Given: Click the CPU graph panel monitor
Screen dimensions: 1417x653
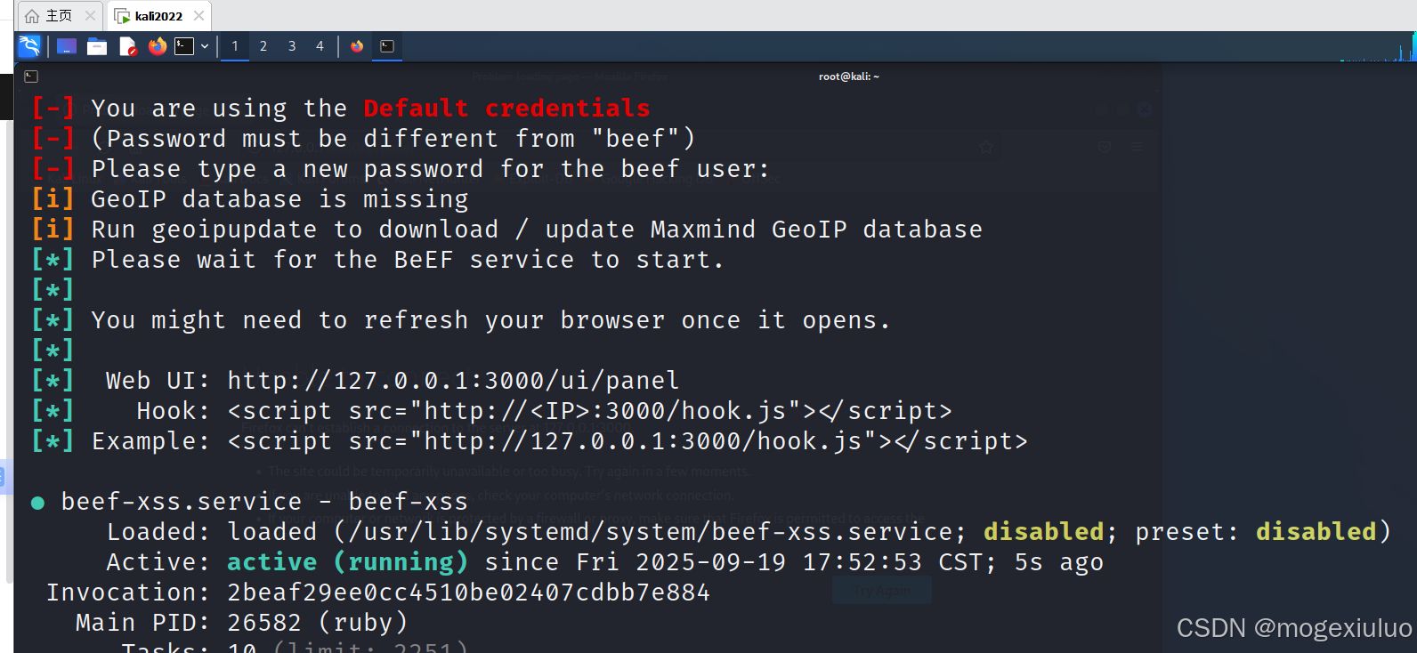Looking at the screenshot, I should coord(1377,47).
